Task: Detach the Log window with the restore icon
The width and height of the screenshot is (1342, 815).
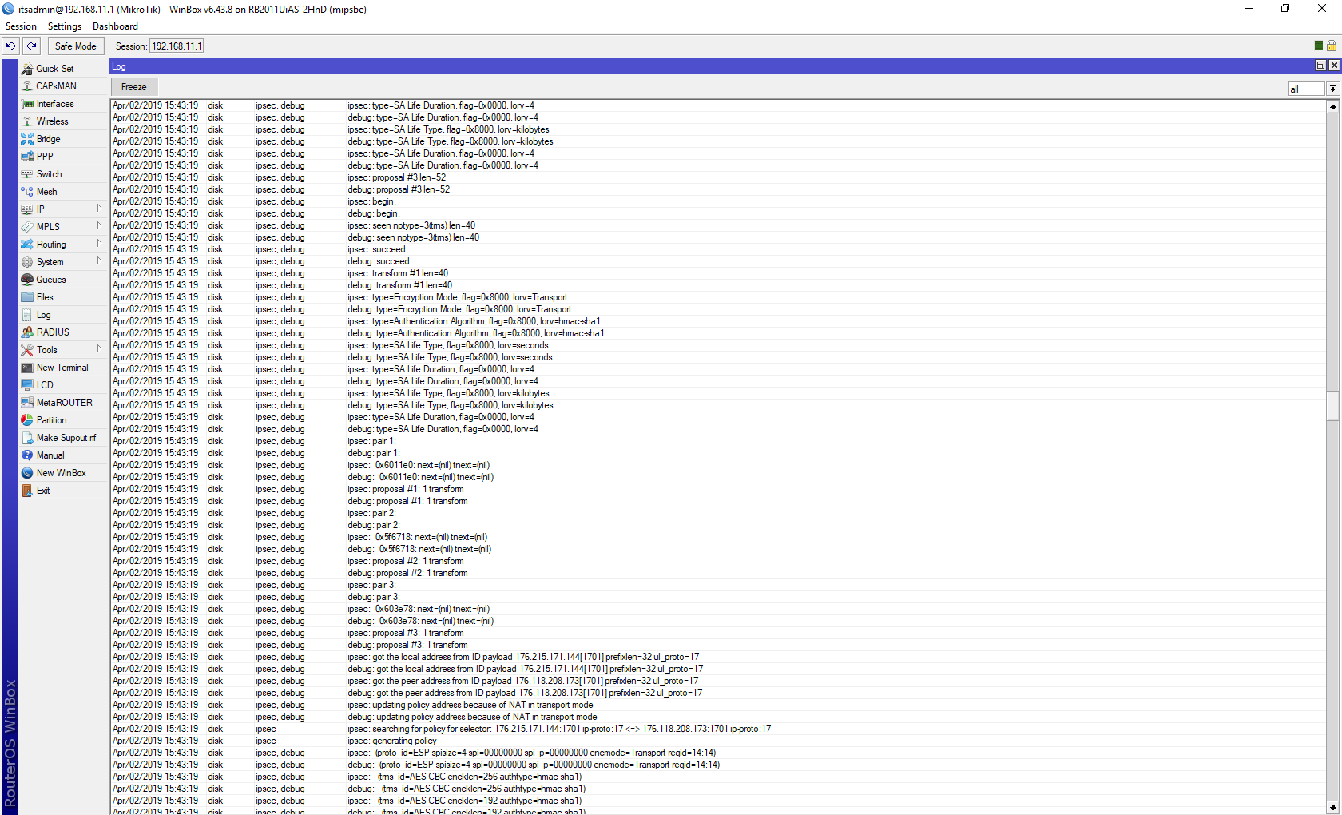Action: coord(1320,66)
